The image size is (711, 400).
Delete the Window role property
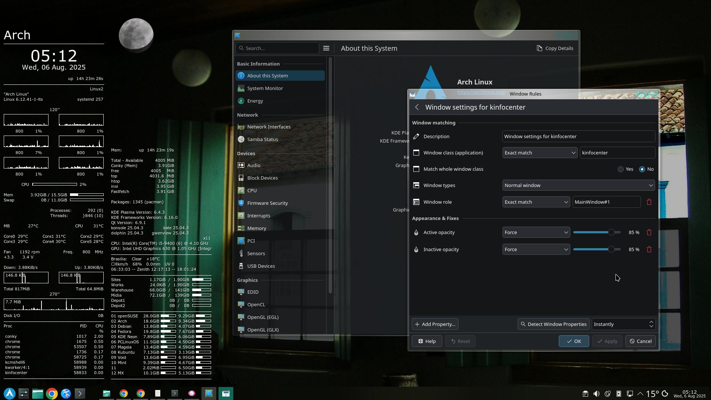[649, 202]
